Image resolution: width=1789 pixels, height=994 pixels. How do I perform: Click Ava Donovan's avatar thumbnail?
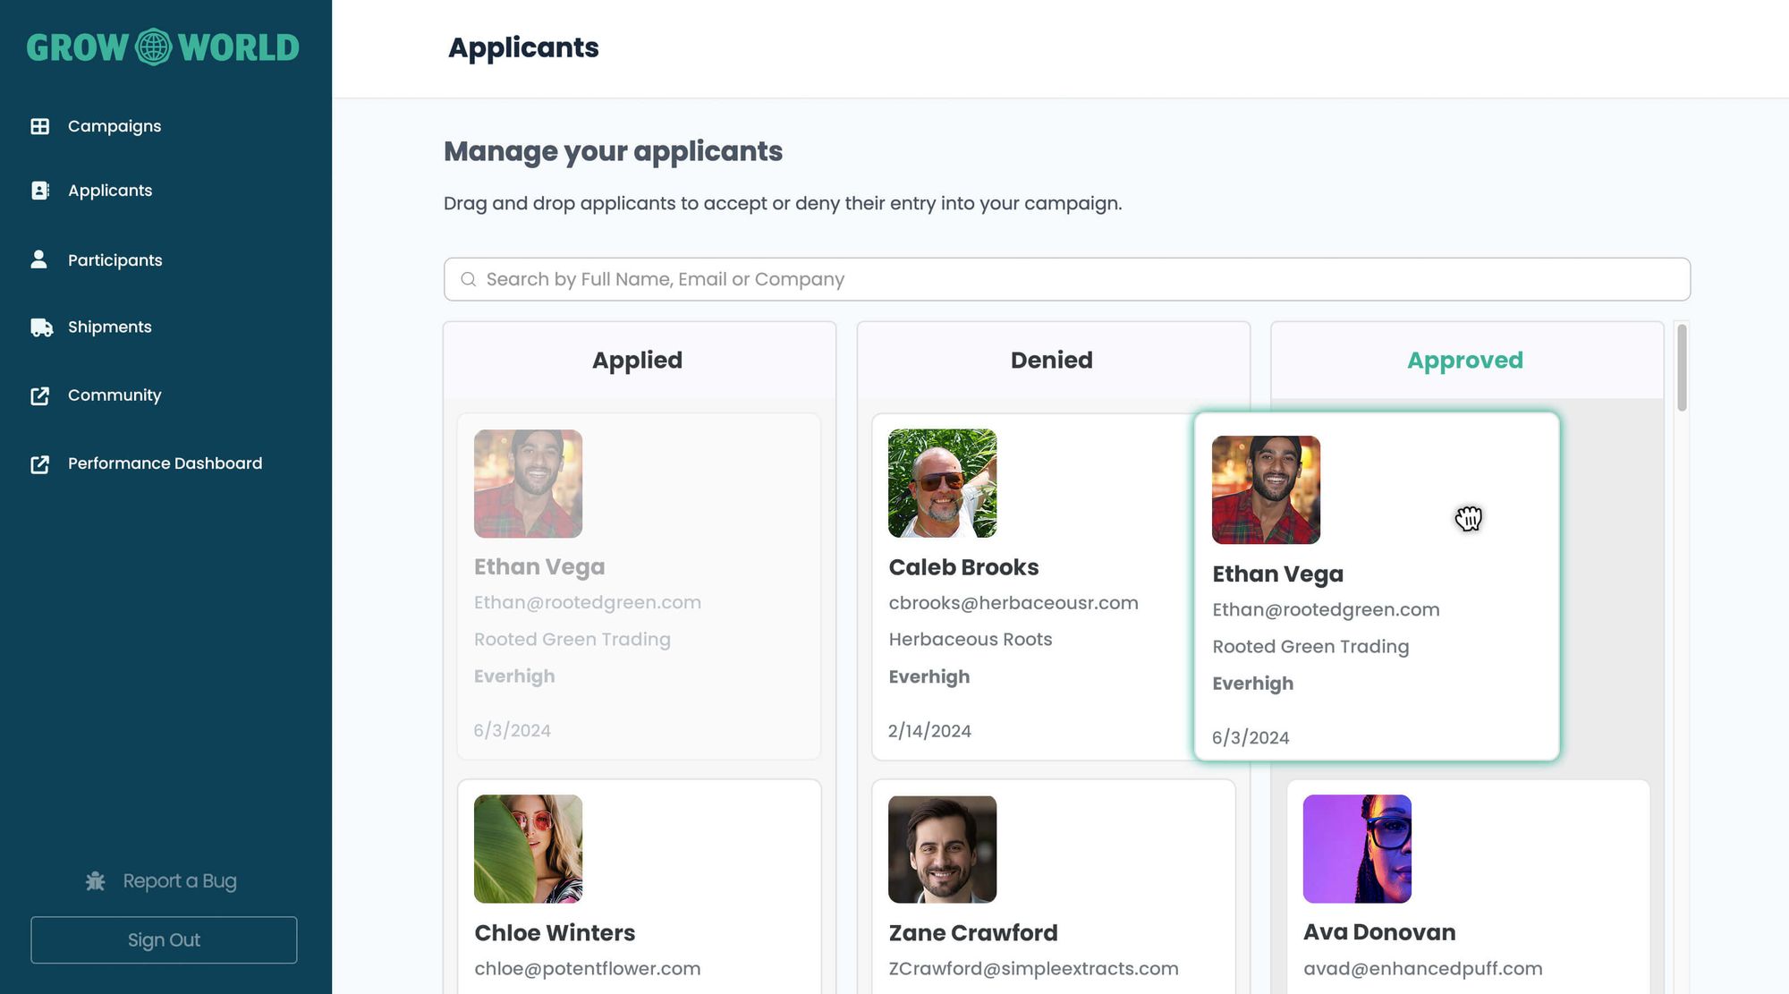pyautogui.click(x=1356, y=848)
